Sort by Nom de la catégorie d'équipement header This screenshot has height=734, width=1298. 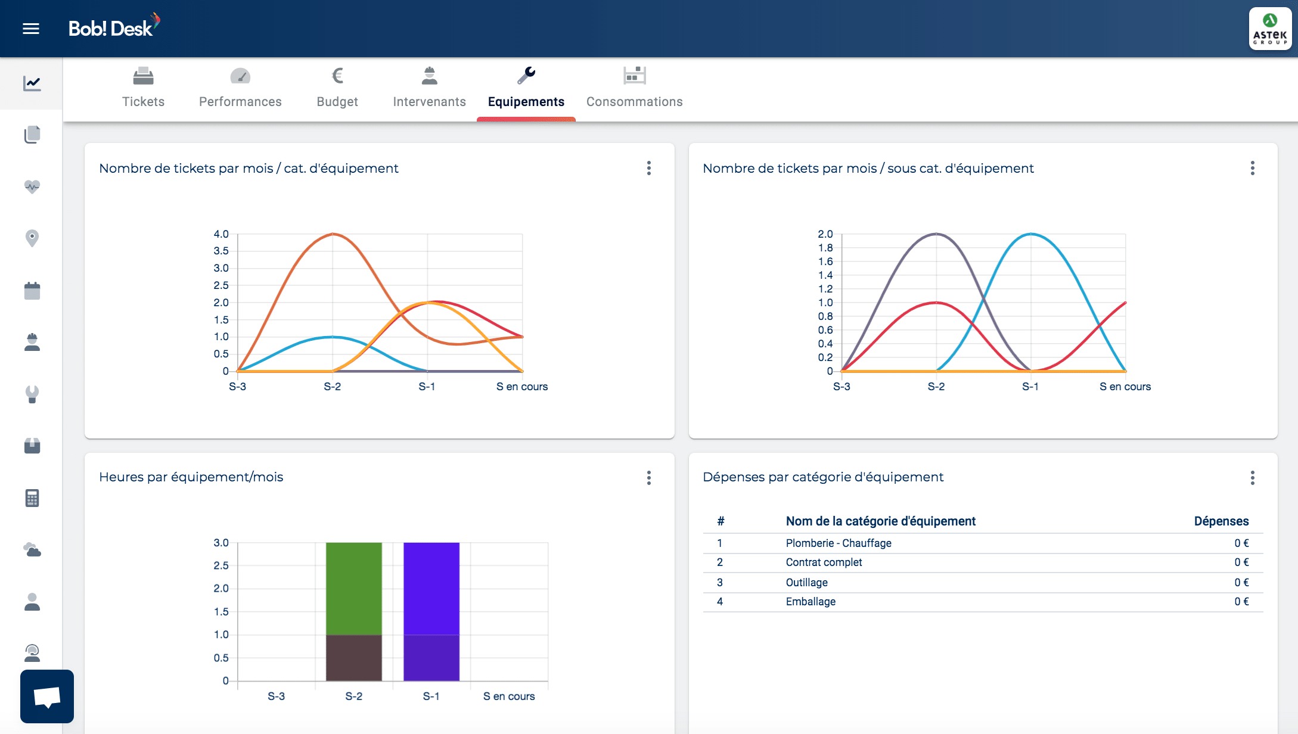tap(880, 521)
